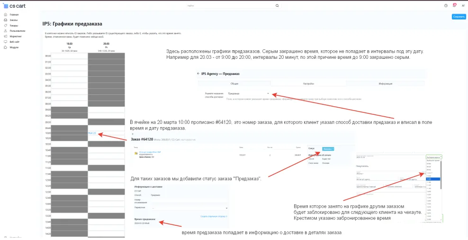
Task: Go to Главная menu item
Action: click(14, 15)
